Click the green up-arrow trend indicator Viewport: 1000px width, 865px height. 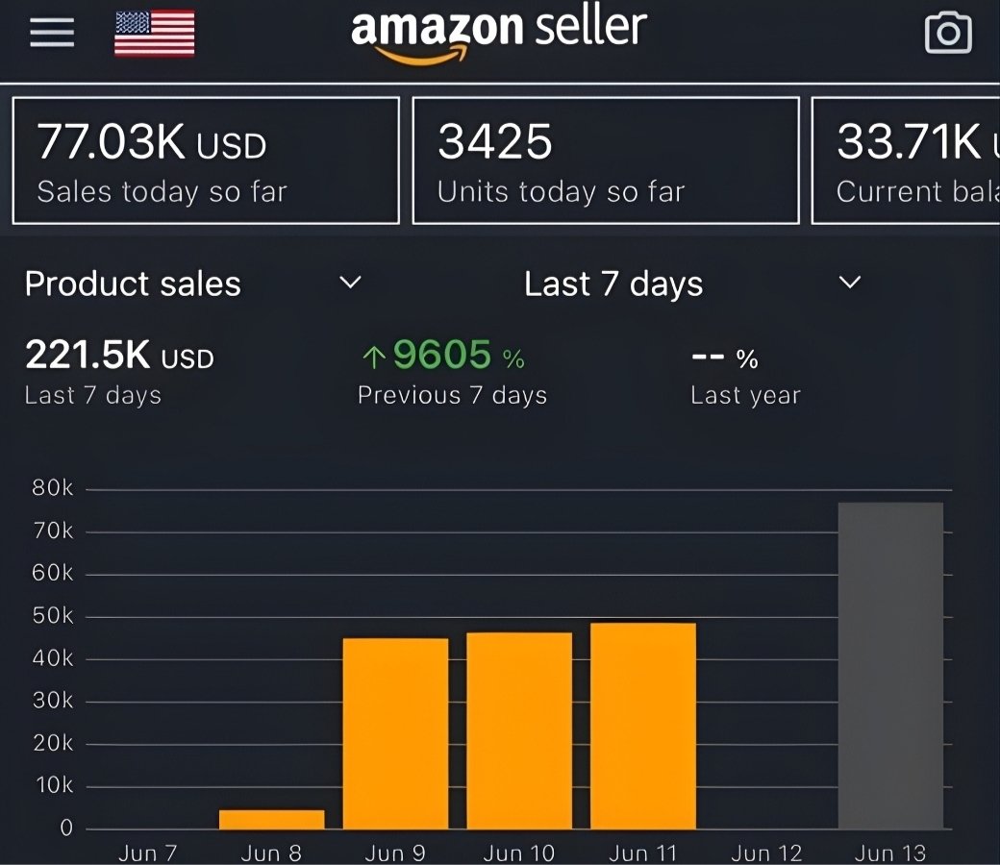[x=373, y=358]
